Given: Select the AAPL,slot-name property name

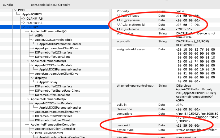Looking at the screenshot, I should (128, 29).
